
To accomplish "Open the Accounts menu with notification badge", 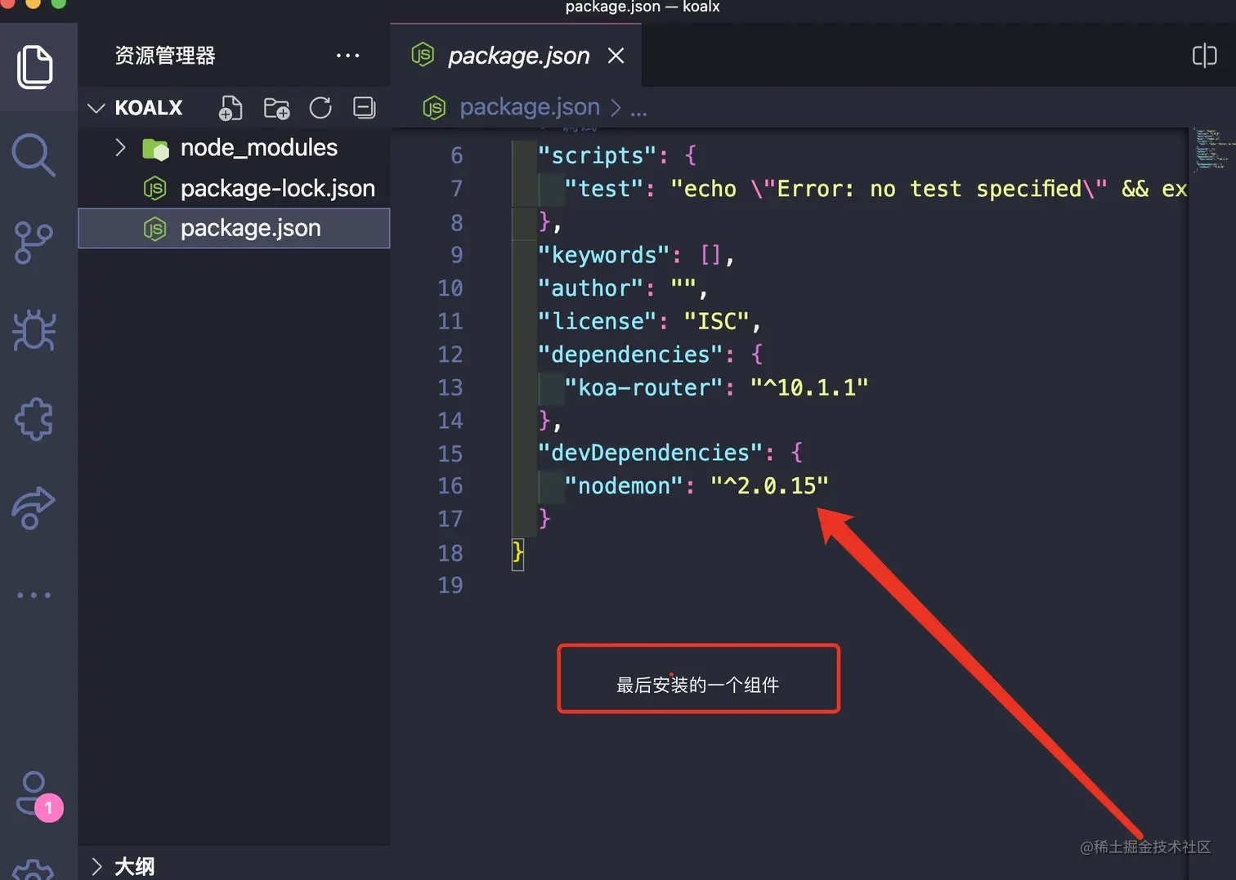I will [x=38, y=796].
